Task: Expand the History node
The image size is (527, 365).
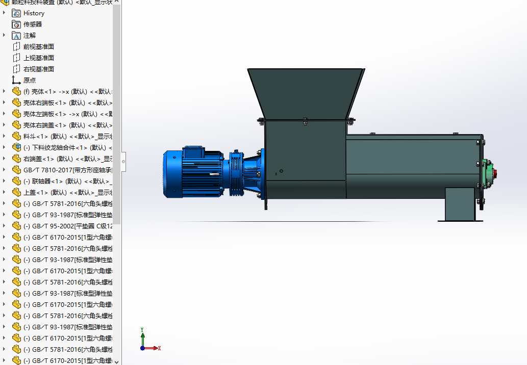Action: (4, 13)
